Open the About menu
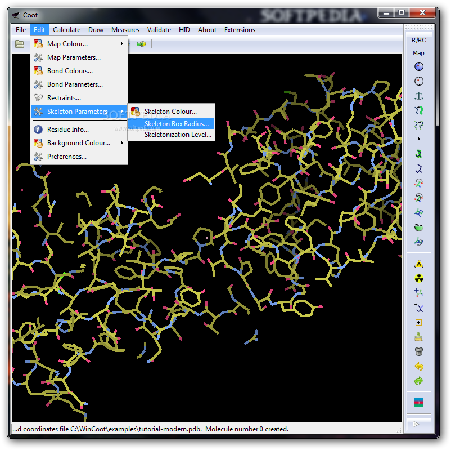 pos(207,30)
